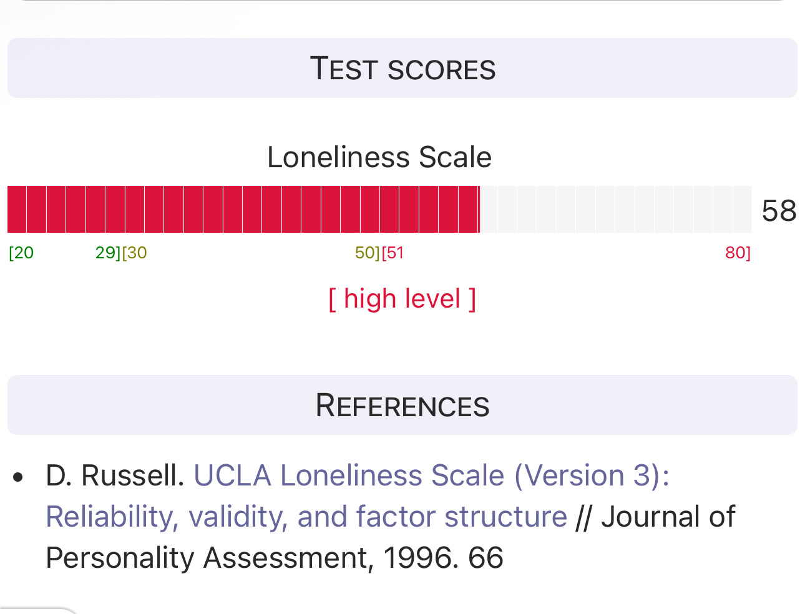Click the bullet point before the reference
This screenshot has width=805, height=614.
(18, 477)
